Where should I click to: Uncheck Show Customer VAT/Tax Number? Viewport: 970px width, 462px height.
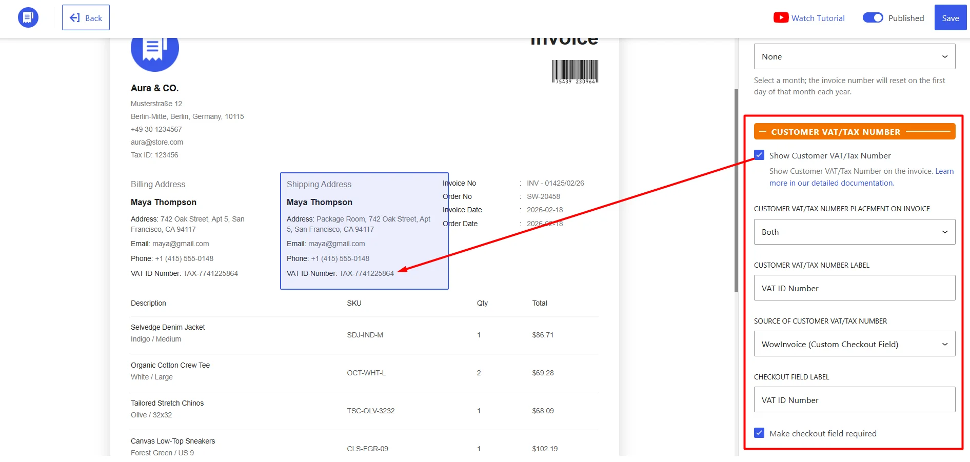coord(759,155)
